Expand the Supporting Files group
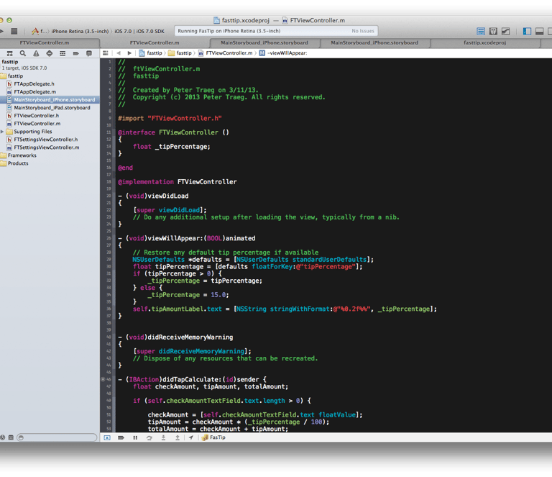Viewport: 552px width, 477px height. (x=3, y=132)
